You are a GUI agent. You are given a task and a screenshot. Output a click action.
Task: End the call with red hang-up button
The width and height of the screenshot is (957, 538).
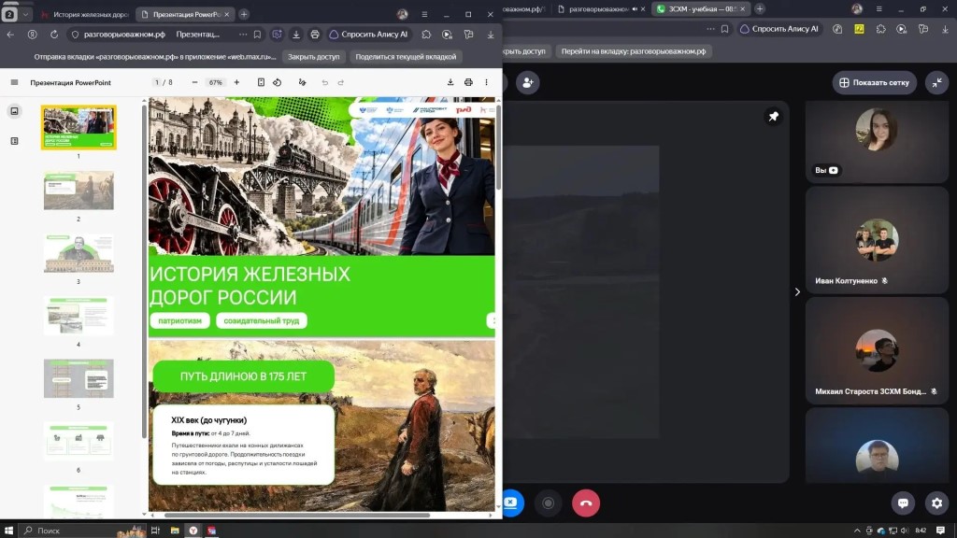click(x=586, y=503)
